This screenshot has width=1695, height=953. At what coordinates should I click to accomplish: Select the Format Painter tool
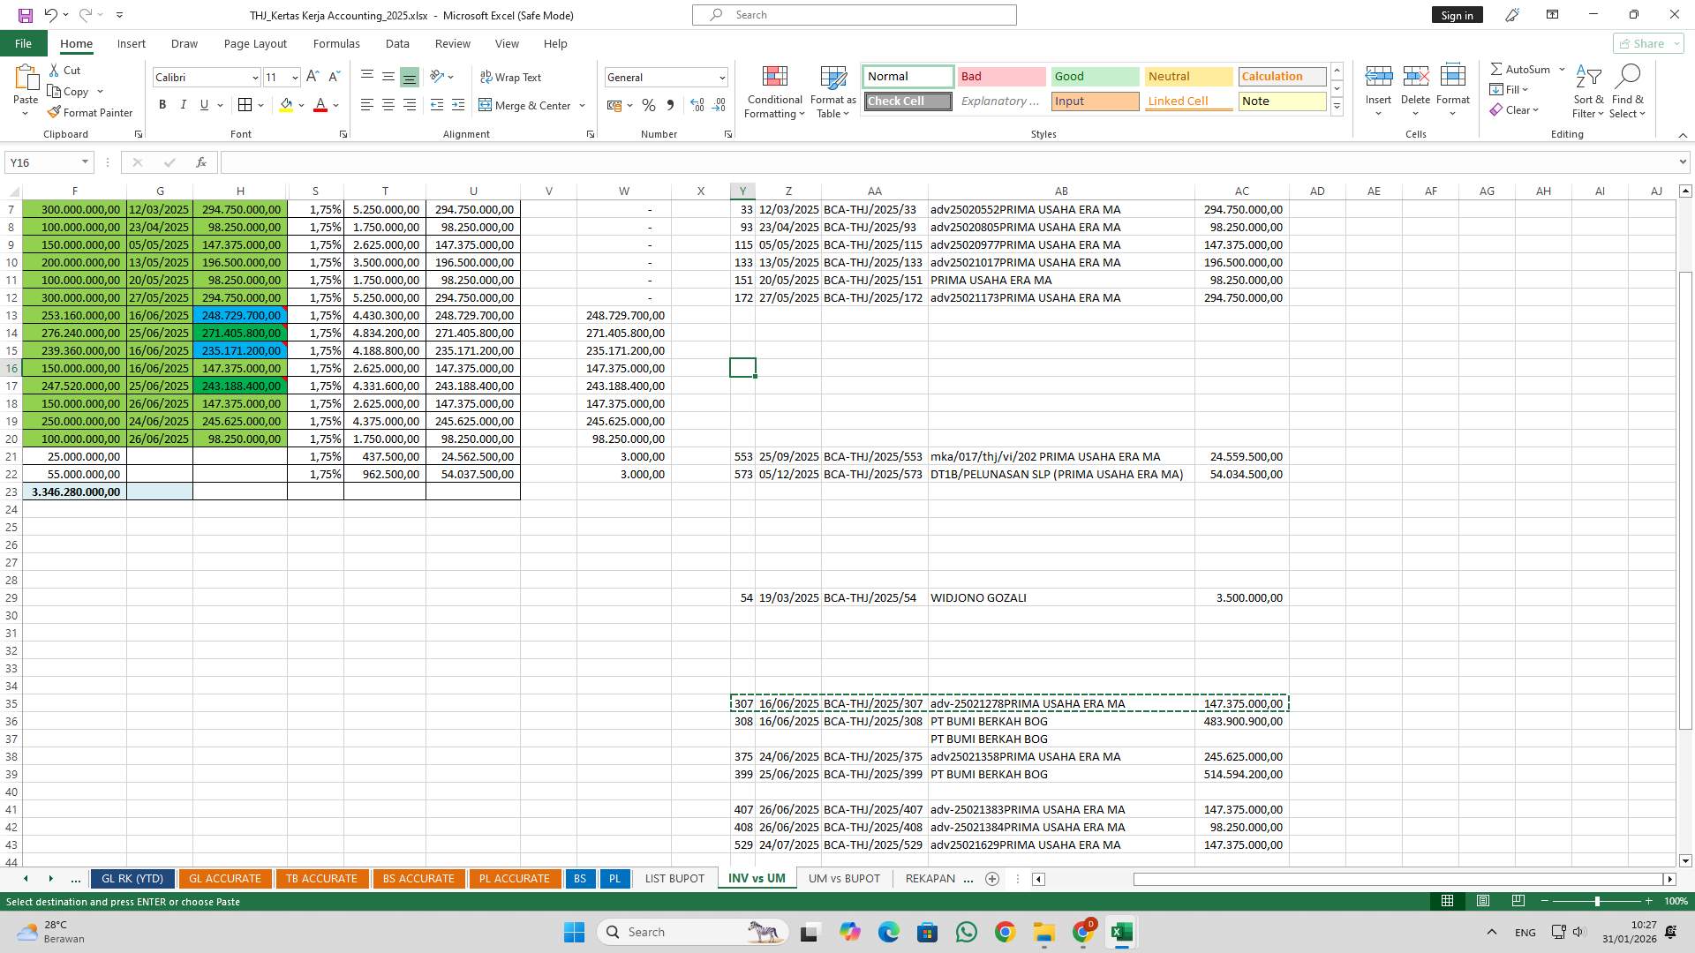[x=91, y=112]
